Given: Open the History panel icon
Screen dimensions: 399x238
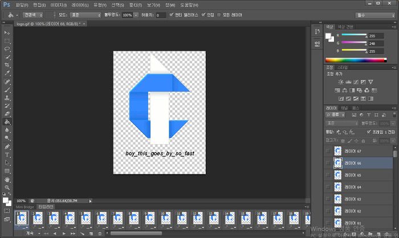Looking at the screenshot, I should 317,31.
